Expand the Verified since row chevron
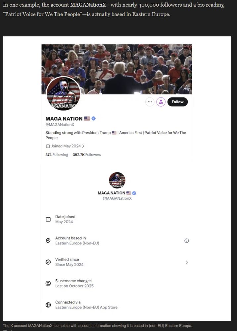The height and width of the screenshot is (331, 237). point(187,262)
